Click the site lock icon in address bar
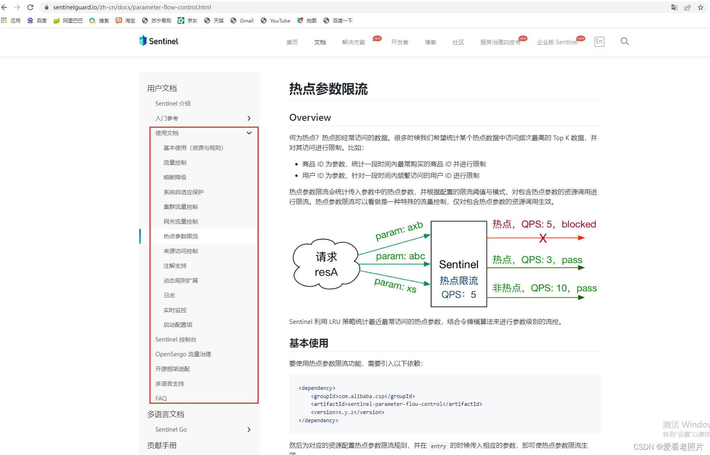Image resolution: width=710 pixels, height=455 pixels. coord(47,7)
